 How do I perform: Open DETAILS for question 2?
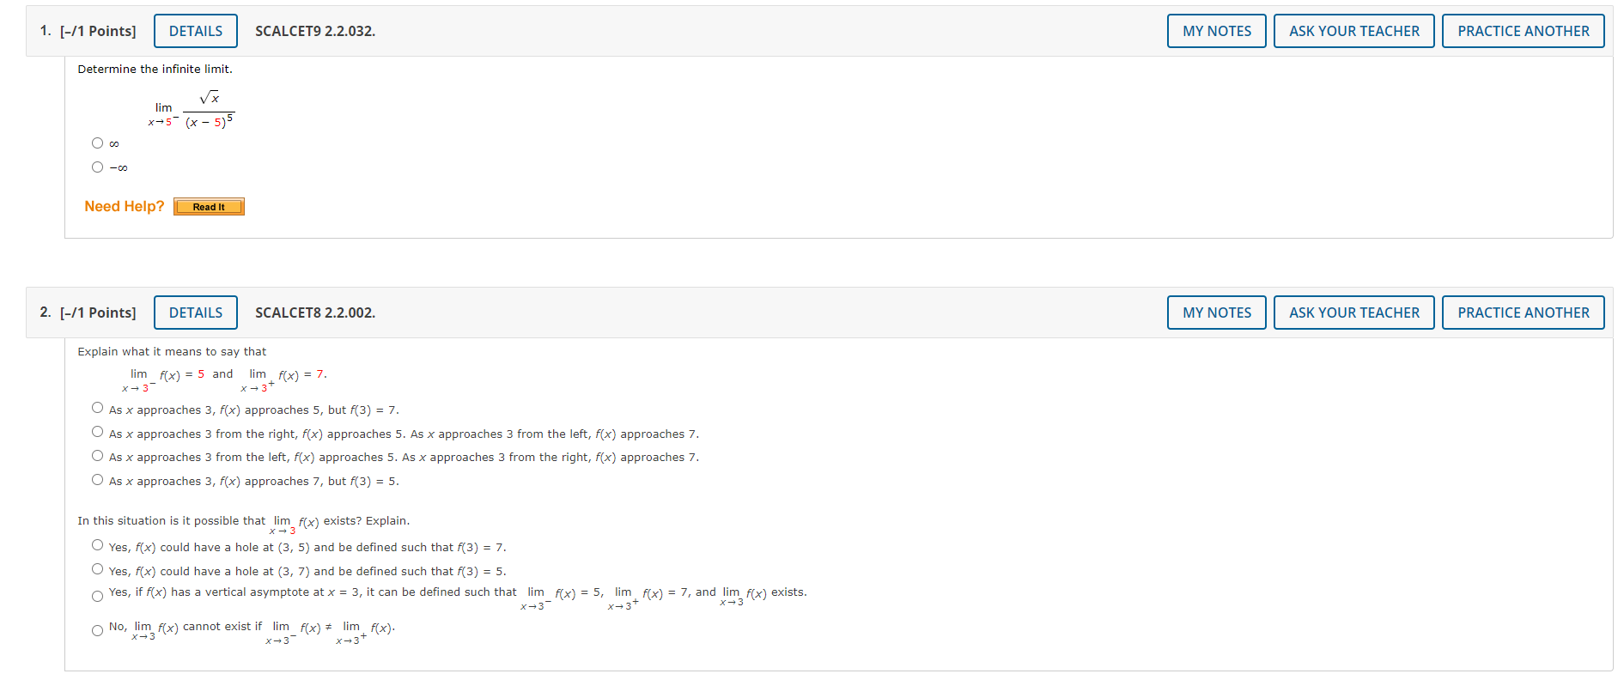195,313
